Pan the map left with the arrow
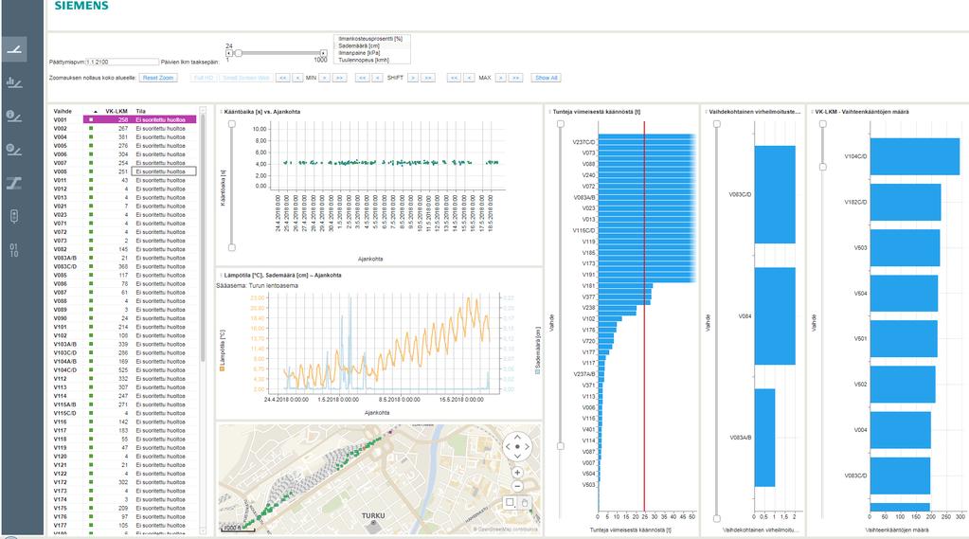Viewport: 969px width, 539px height. click(x=508, y=446)
